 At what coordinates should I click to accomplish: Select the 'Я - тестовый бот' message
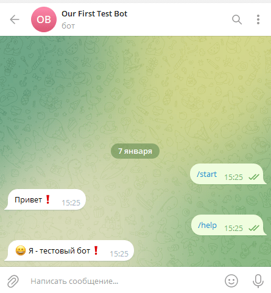point(69,250)
